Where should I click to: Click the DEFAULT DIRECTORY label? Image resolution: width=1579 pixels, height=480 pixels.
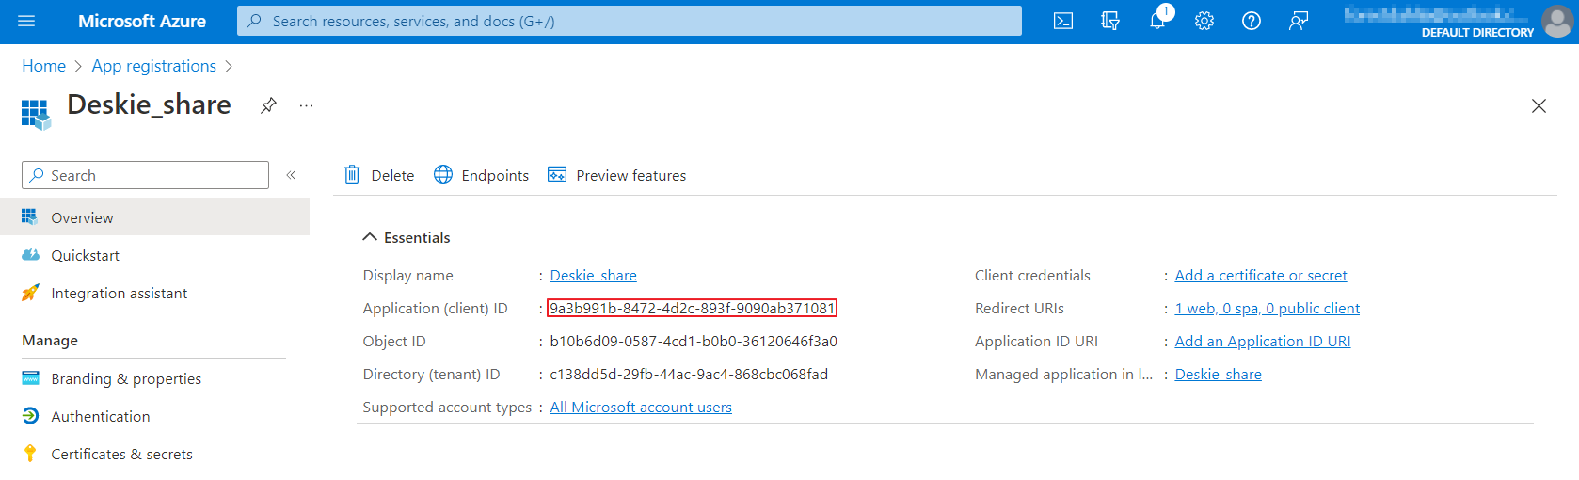tap(1477, 32)
